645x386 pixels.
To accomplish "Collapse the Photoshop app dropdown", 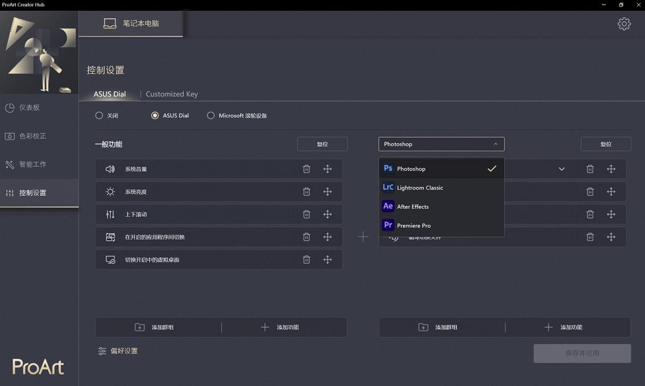I will click(x=495, y=144).
